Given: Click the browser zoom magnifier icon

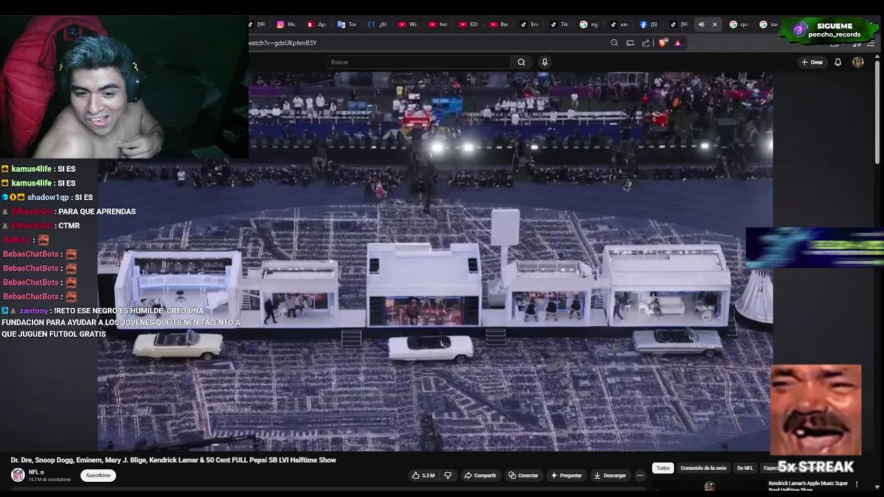Looking at the screenshot, I should [x=614, y=43].
